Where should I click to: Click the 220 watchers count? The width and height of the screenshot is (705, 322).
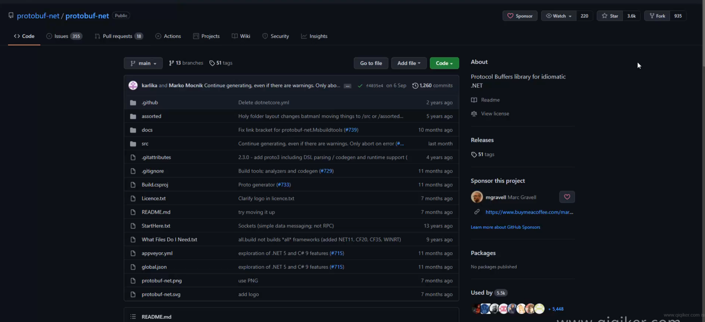point(584,16)
